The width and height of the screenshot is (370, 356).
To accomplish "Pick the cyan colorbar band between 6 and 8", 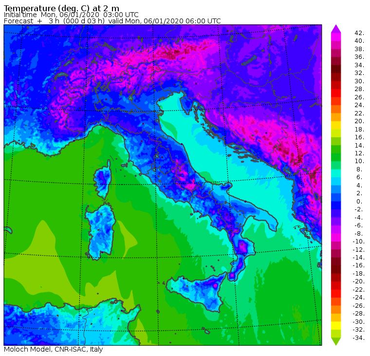I will 336,173.
